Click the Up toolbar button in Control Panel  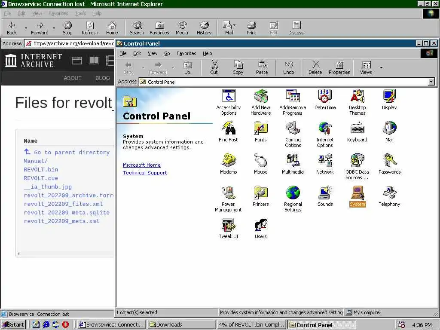(x=187, y=67)
